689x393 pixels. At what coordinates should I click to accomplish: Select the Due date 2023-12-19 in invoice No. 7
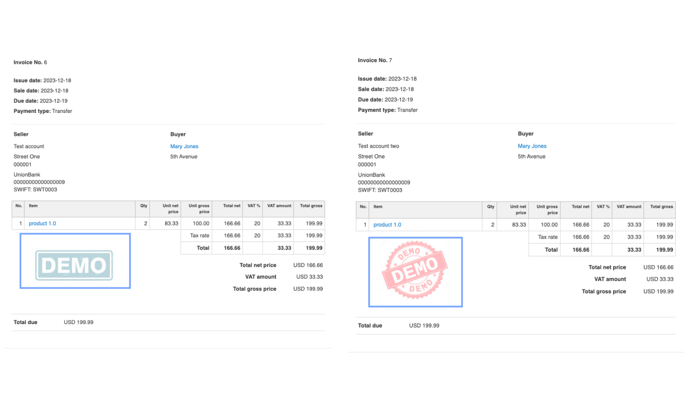[385, 100]
